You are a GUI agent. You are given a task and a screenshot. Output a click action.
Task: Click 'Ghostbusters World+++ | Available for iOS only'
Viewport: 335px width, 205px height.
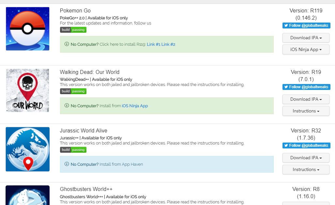[103, 196]
